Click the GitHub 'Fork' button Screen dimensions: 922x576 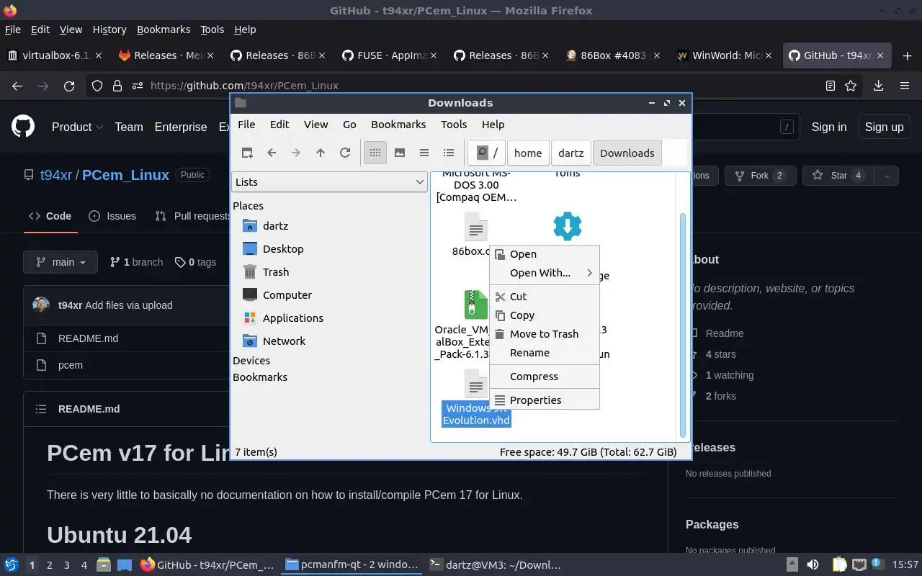760,176
